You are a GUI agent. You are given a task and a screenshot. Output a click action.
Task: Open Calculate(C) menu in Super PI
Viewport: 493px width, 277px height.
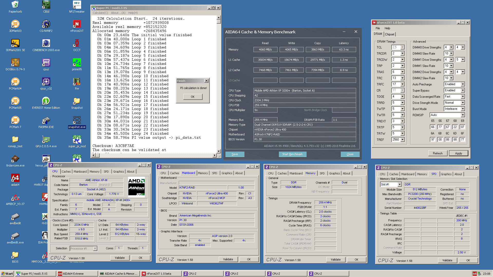pos(100,13)
